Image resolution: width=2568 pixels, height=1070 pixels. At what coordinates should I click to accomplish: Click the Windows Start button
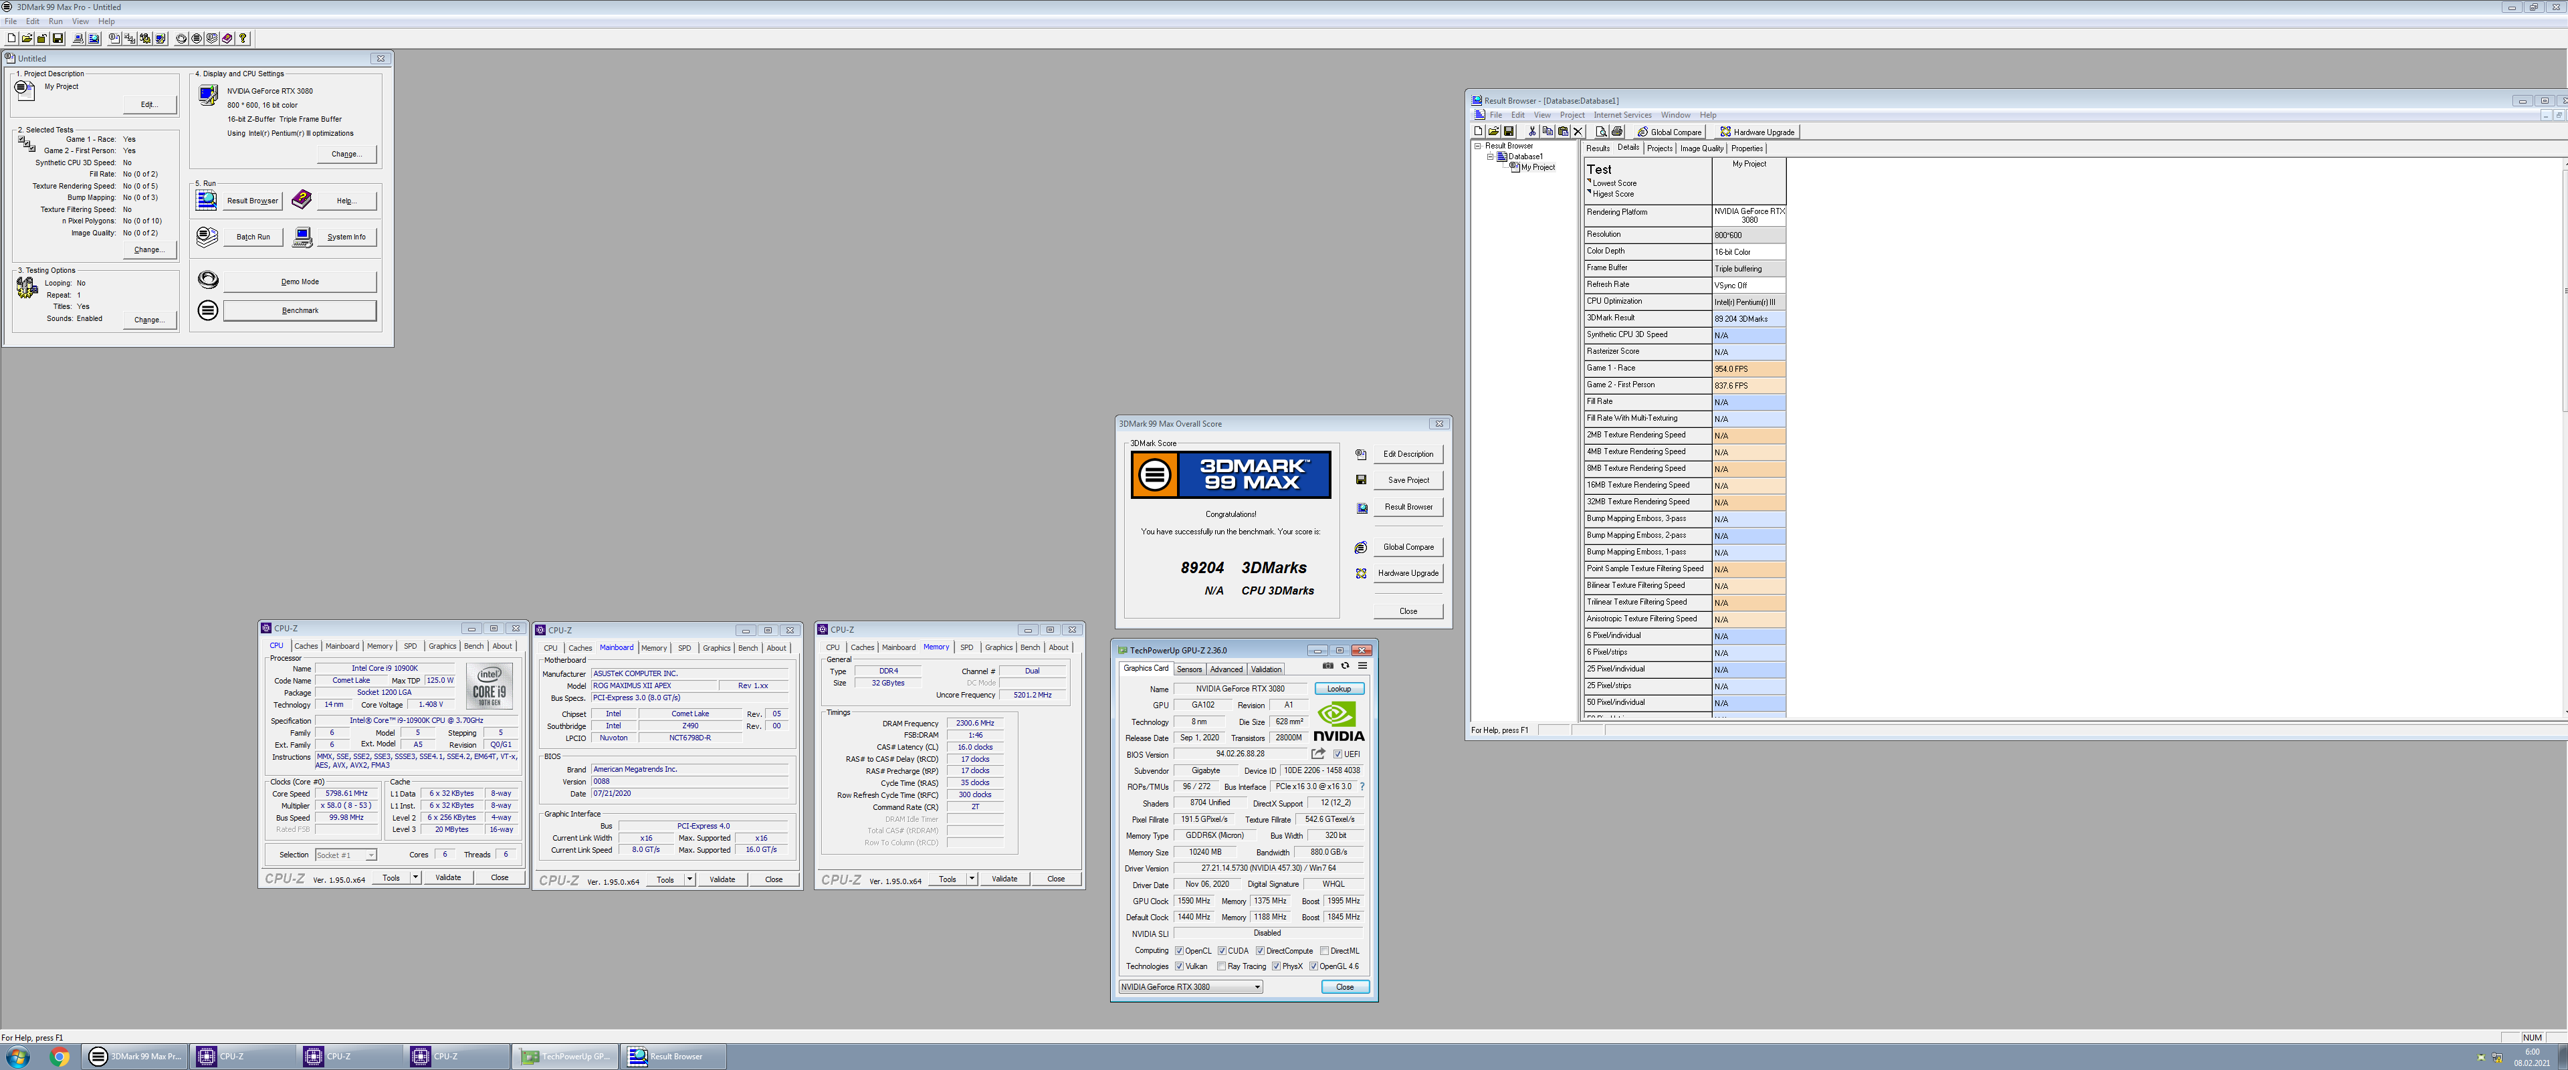(17, 1057)
